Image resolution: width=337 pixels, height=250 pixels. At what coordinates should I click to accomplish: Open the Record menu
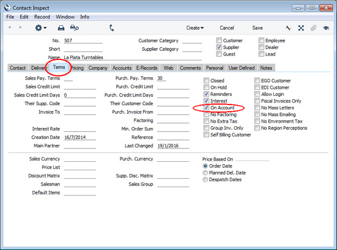[42, 17]
